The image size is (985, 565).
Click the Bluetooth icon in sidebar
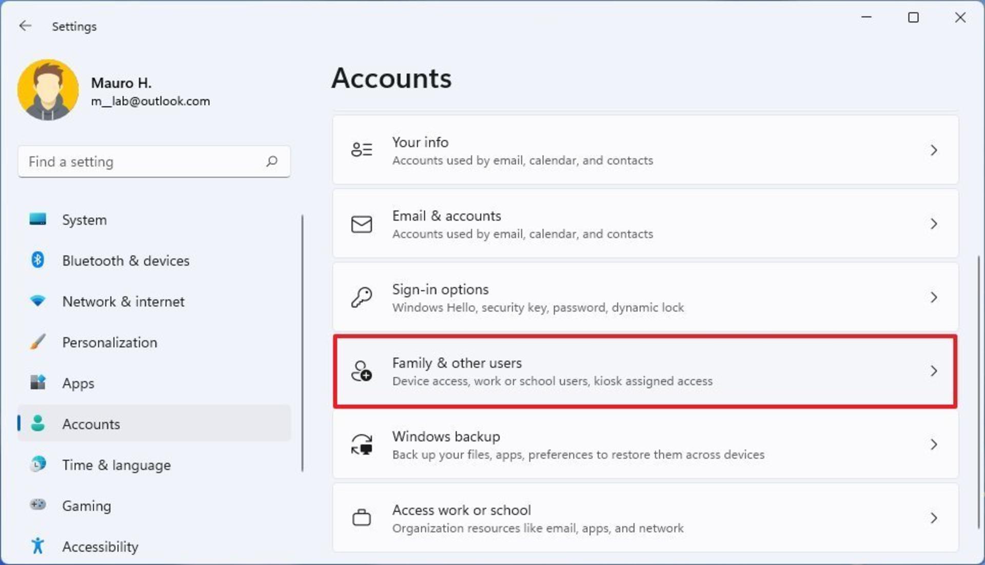click(x=37, y=260)
